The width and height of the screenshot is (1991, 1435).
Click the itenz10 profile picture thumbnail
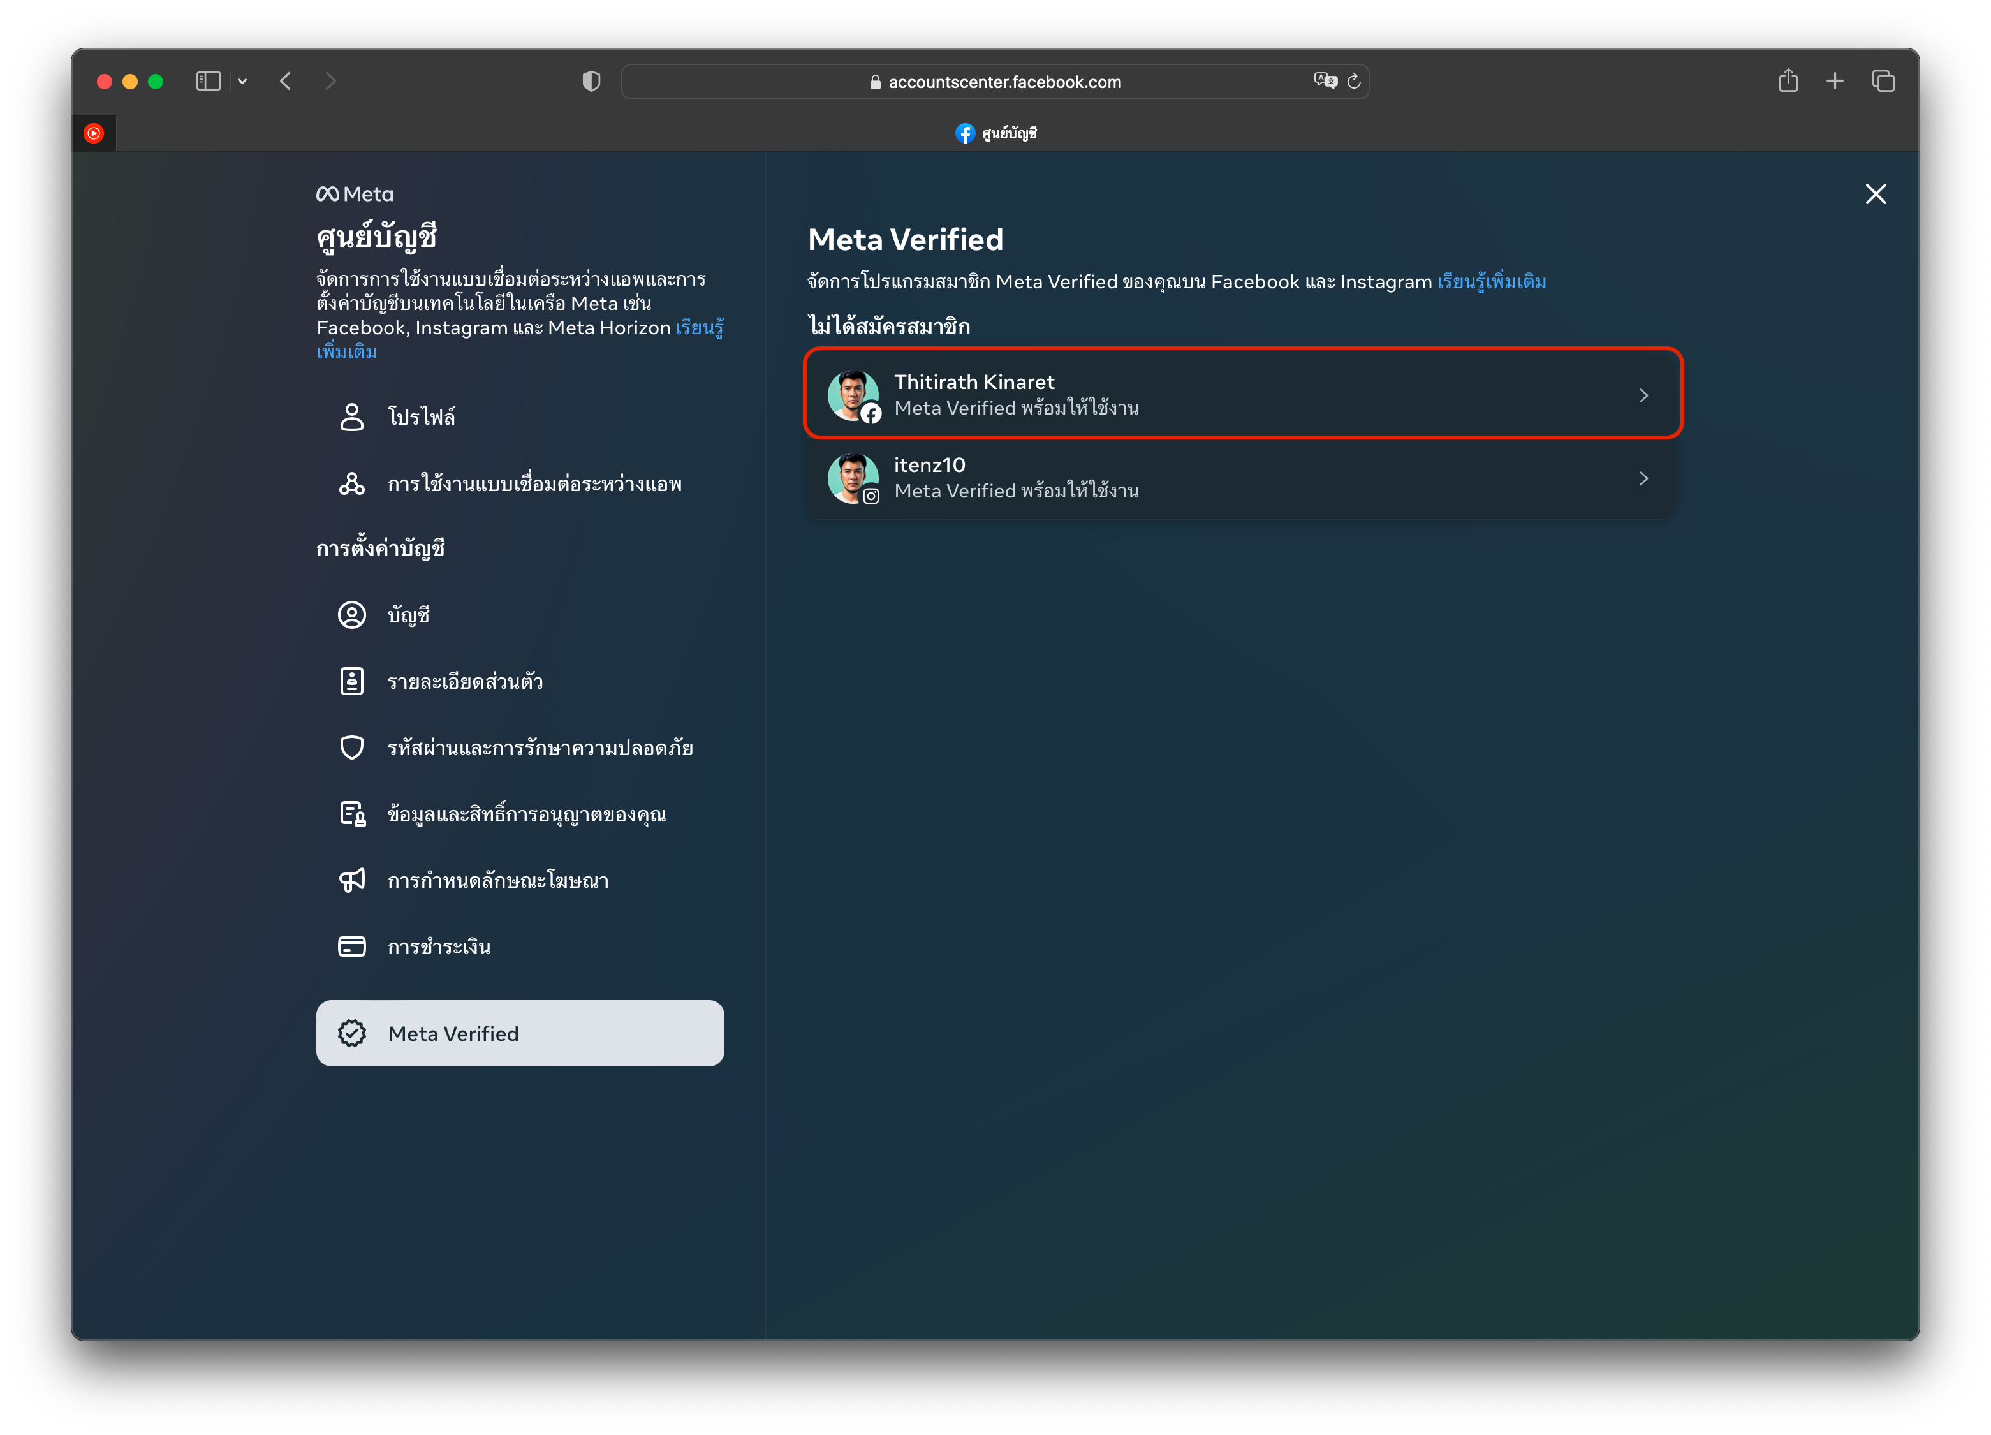coord(851,478)
